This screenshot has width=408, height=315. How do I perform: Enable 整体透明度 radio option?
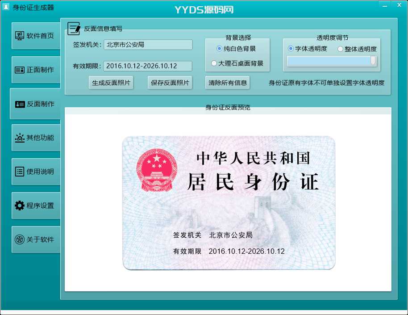[x=340, y=49]
